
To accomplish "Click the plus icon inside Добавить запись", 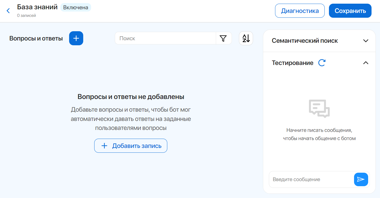I will [104, 146].
